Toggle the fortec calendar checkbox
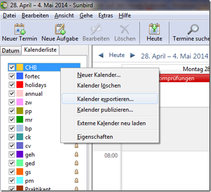The height and width of the screenshot is (192, 211). (x=12, y=76)
